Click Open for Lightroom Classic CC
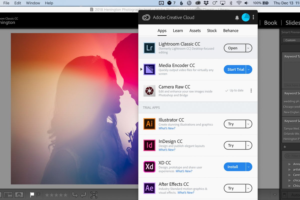This screenshot has width=300, height=200. (234, 48)
